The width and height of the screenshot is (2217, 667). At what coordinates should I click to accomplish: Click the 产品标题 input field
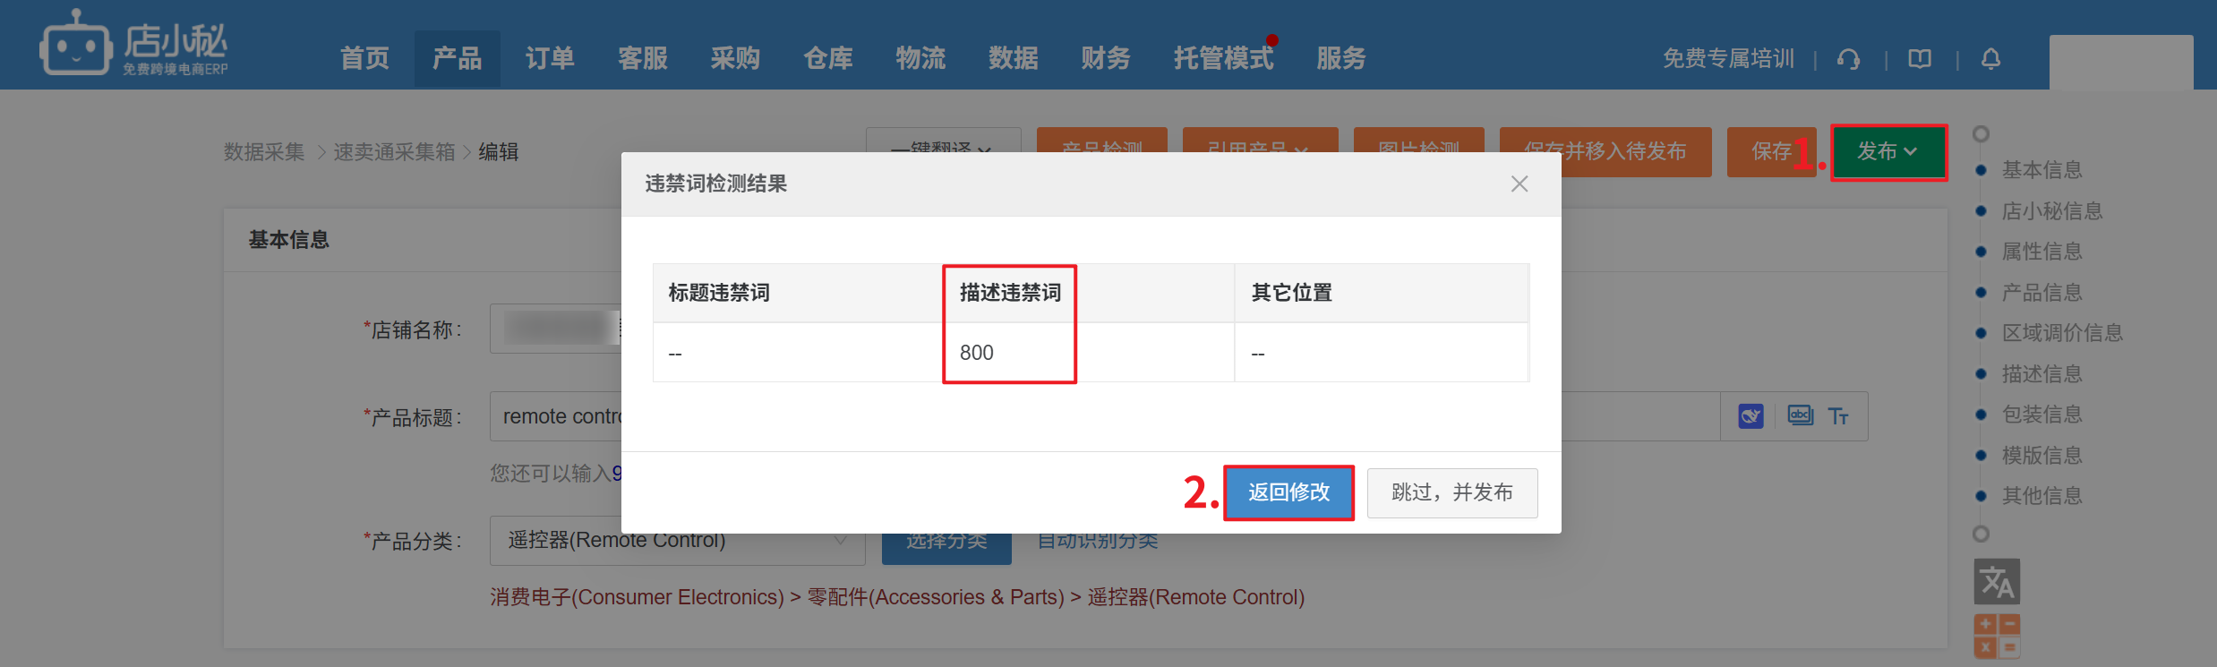click(x=1105, y=416)
